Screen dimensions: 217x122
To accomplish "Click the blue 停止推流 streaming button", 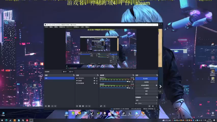I will (x=145, y=79).
